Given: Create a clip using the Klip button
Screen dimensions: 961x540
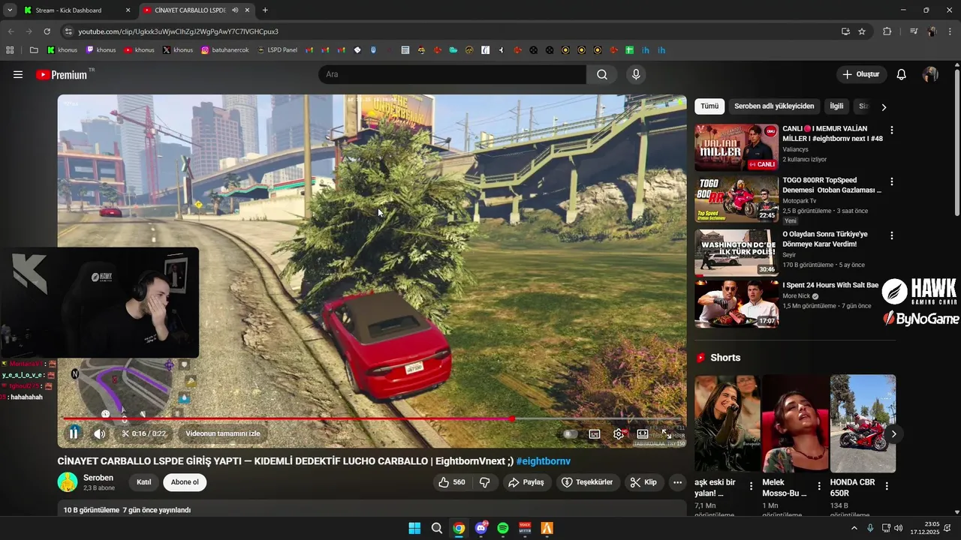Looking at the screenshot, I should click(x=644, y=482).
